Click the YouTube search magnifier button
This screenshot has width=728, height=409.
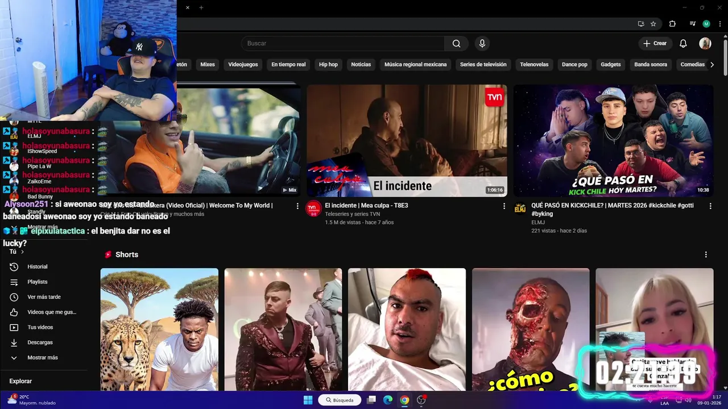[456, 43]
